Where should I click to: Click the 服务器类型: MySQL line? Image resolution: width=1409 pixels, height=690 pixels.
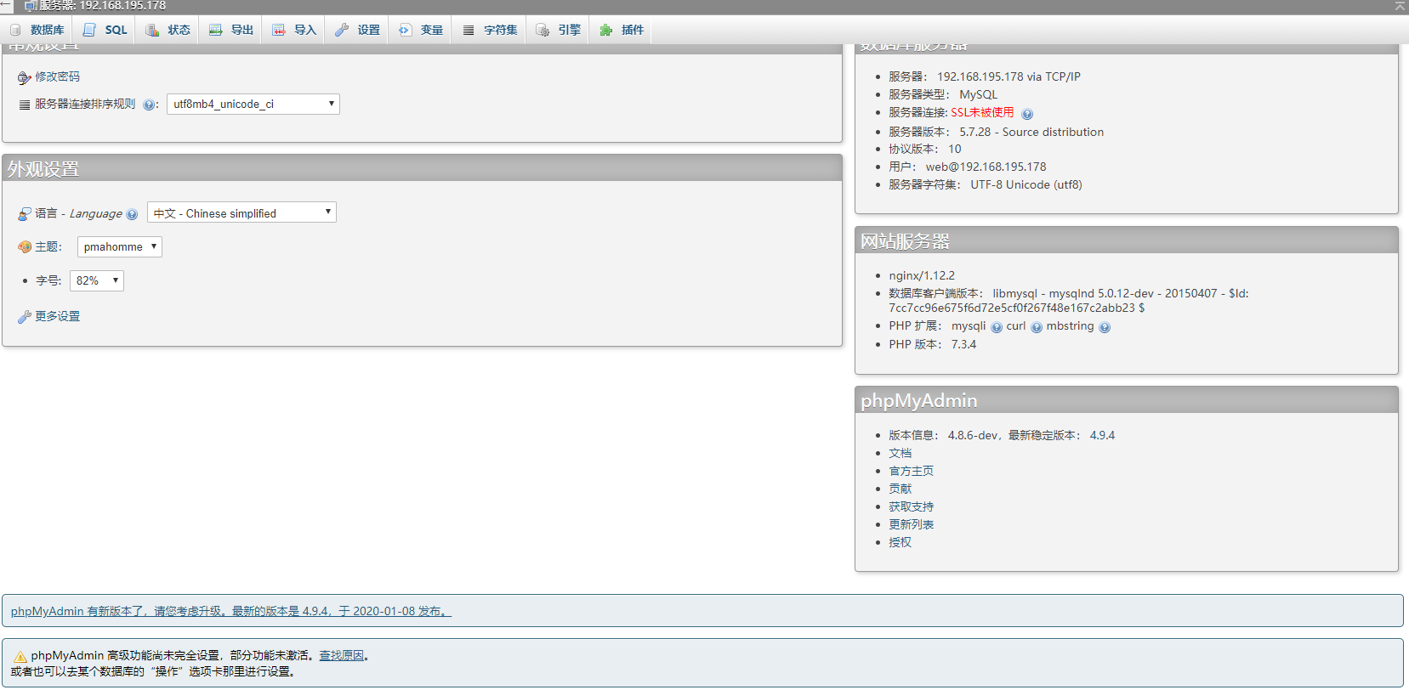(x=943, y=94)
